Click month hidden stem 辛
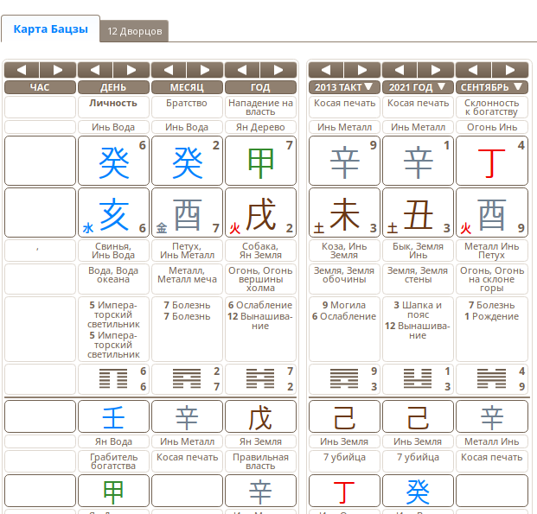 click(x=187, y=416)
